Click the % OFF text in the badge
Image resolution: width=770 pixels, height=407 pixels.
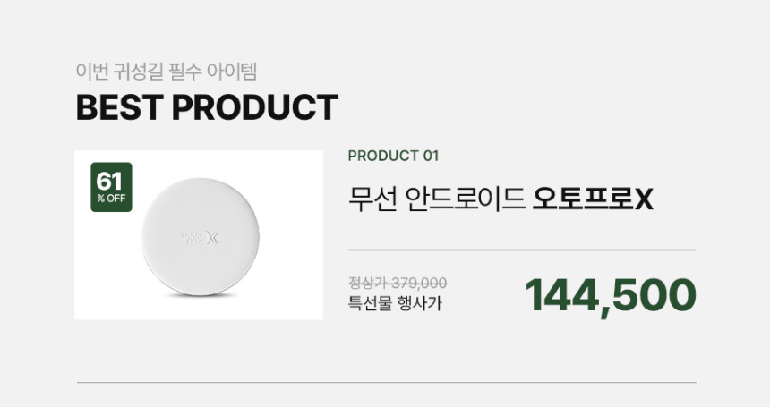click(x=111, y=199)
